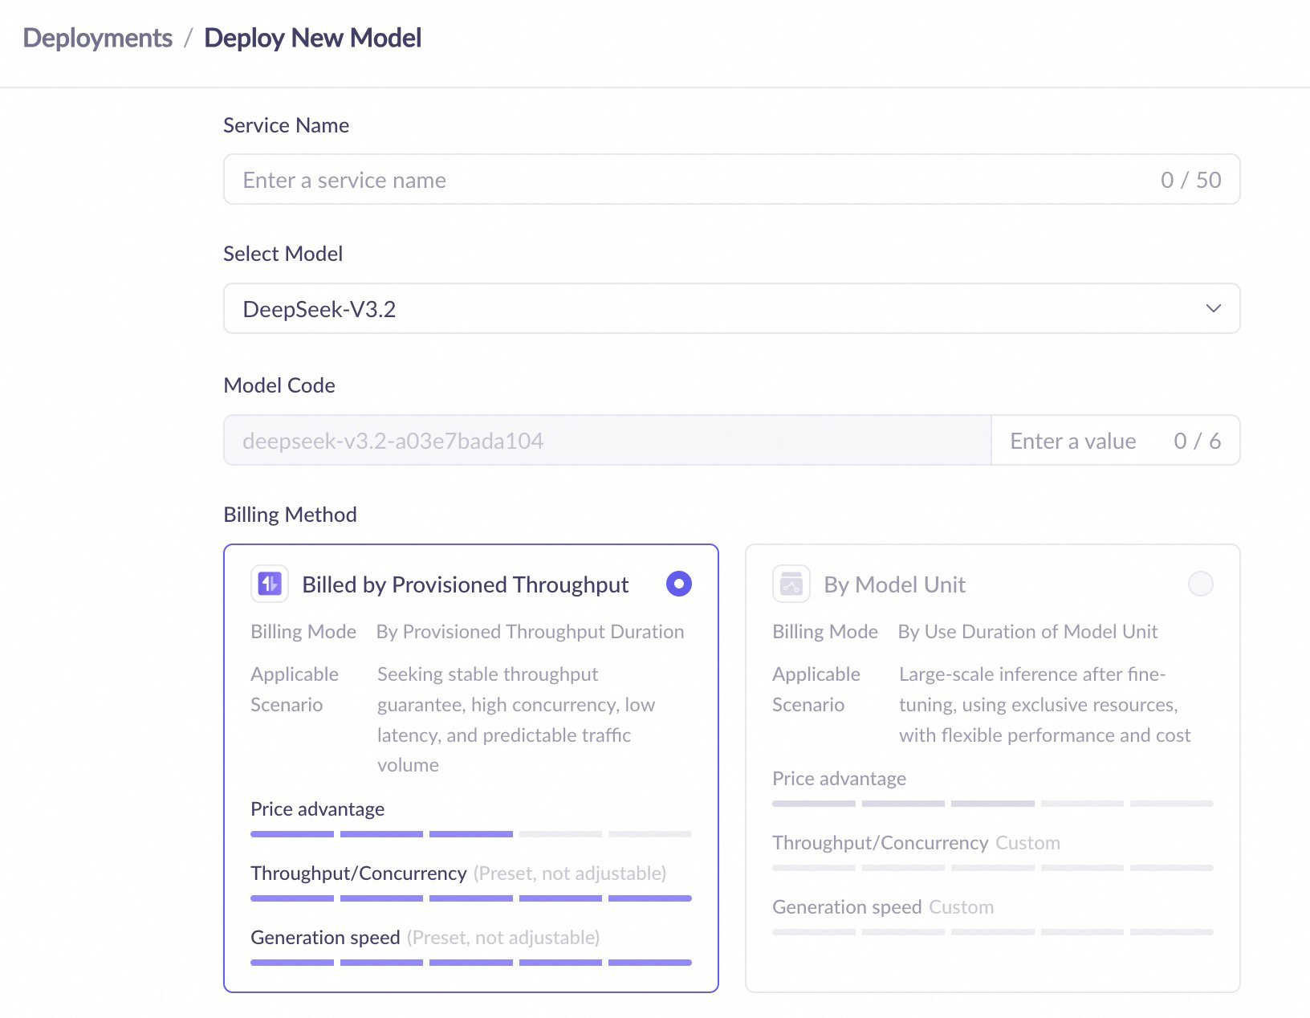The height and width of the screenshot is (1018, 1310).
Task: Click the Service Name label
Action: pos(287,125)
